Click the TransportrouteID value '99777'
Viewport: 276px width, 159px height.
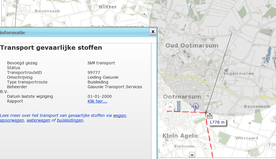coord(94,72)
